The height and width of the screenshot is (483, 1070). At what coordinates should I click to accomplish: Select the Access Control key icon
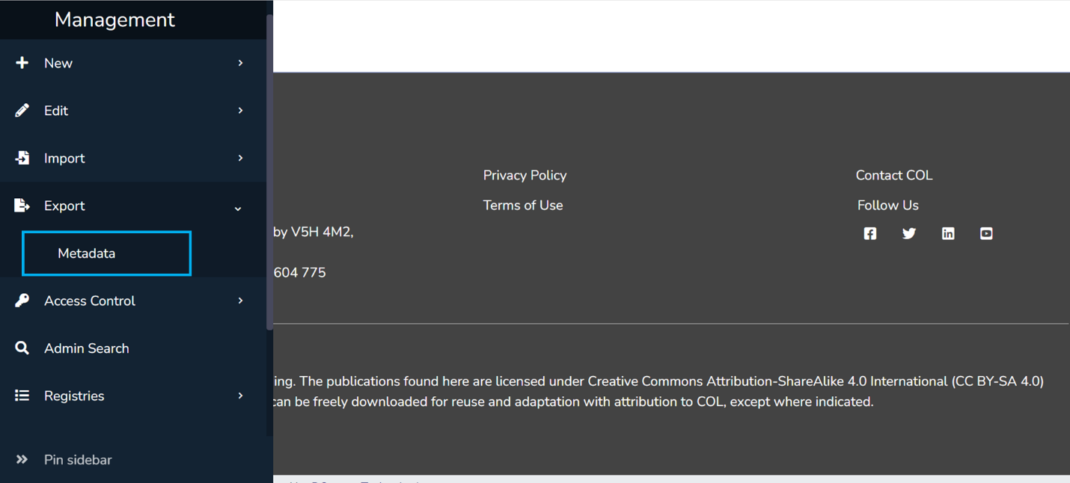click(x=22, y=300)
